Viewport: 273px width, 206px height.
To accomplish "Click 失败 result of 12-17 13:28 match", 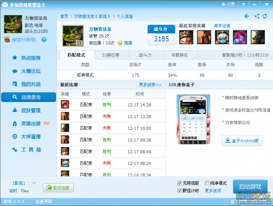I will point(107,116).
